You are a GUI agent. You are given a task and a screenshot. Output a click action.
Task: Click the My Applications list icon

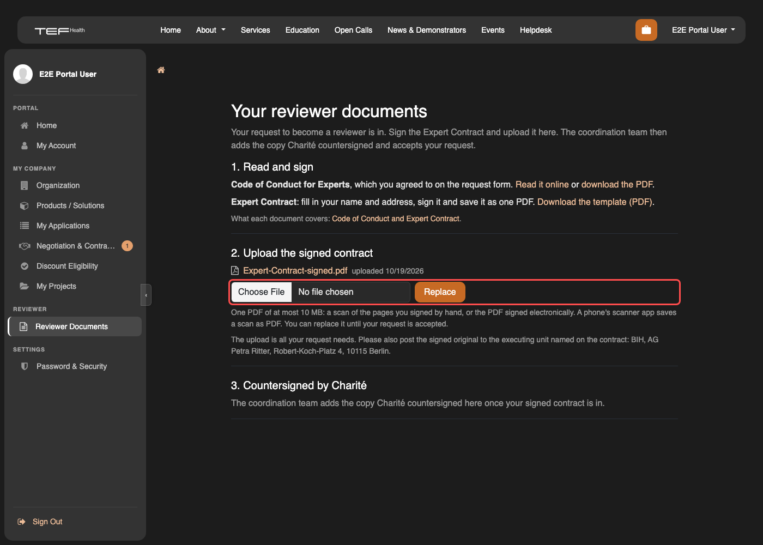tap(25, 226)
